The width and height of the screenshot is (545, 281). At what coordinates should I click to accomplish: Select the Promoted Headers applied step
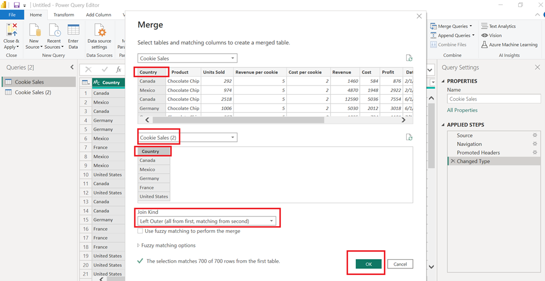(493, 152)
